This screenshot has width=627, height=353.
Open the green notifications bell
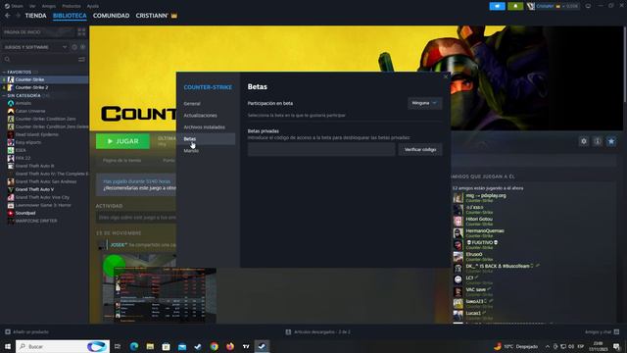515,6
